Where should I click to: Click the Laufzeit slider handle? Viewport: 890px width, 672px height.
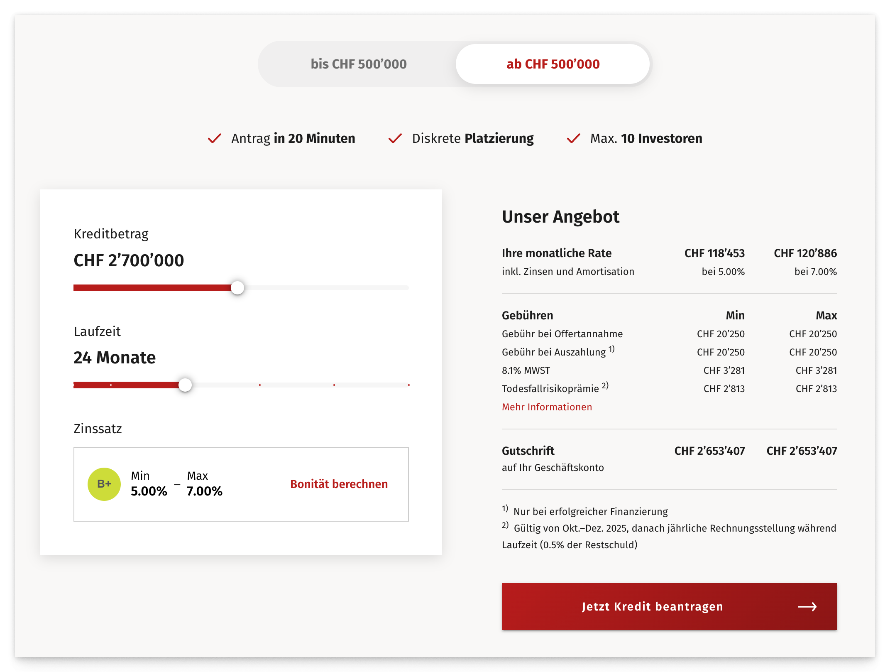(x=185, y=385)
